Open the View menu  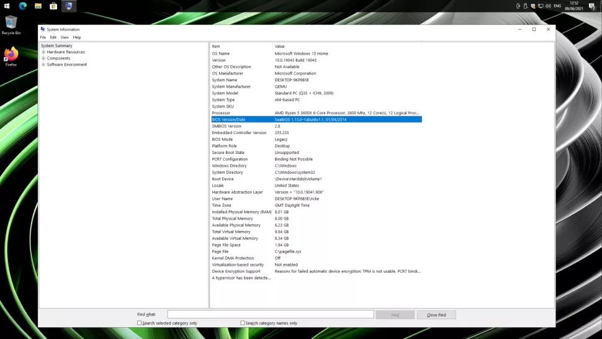point(65,37)
